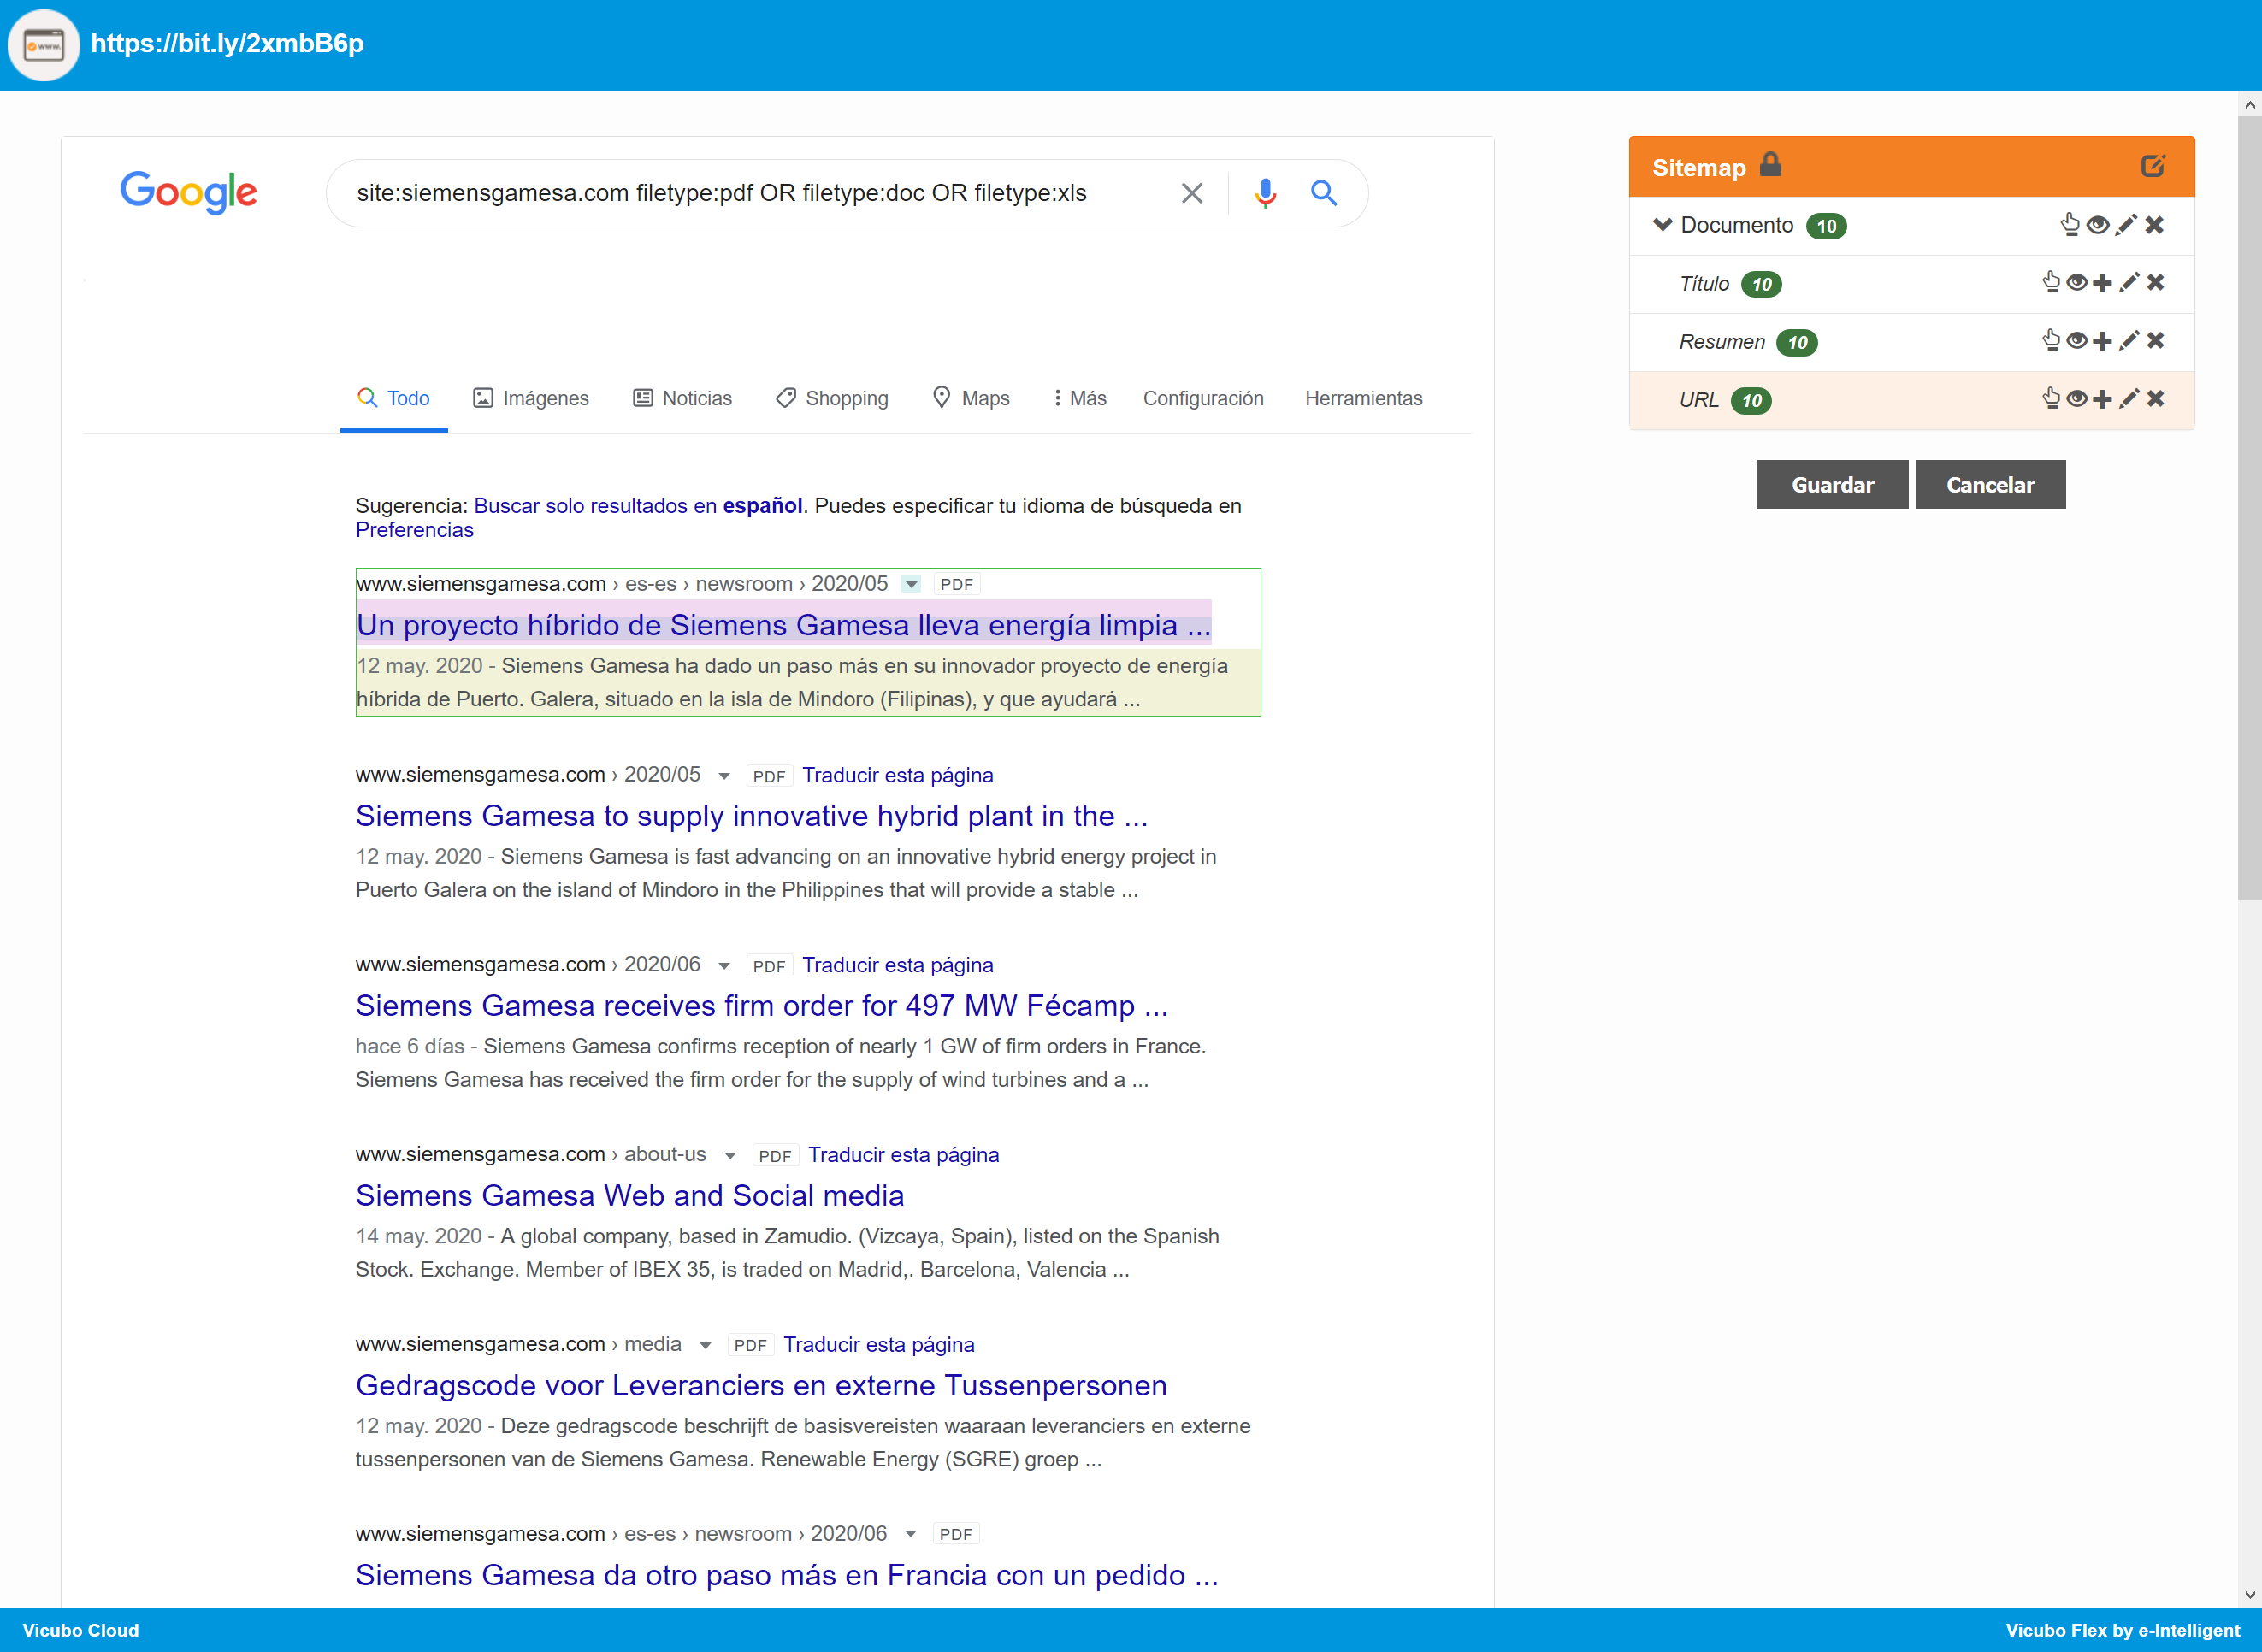Start voice search with microphone icon

(x=1265, y=193)
